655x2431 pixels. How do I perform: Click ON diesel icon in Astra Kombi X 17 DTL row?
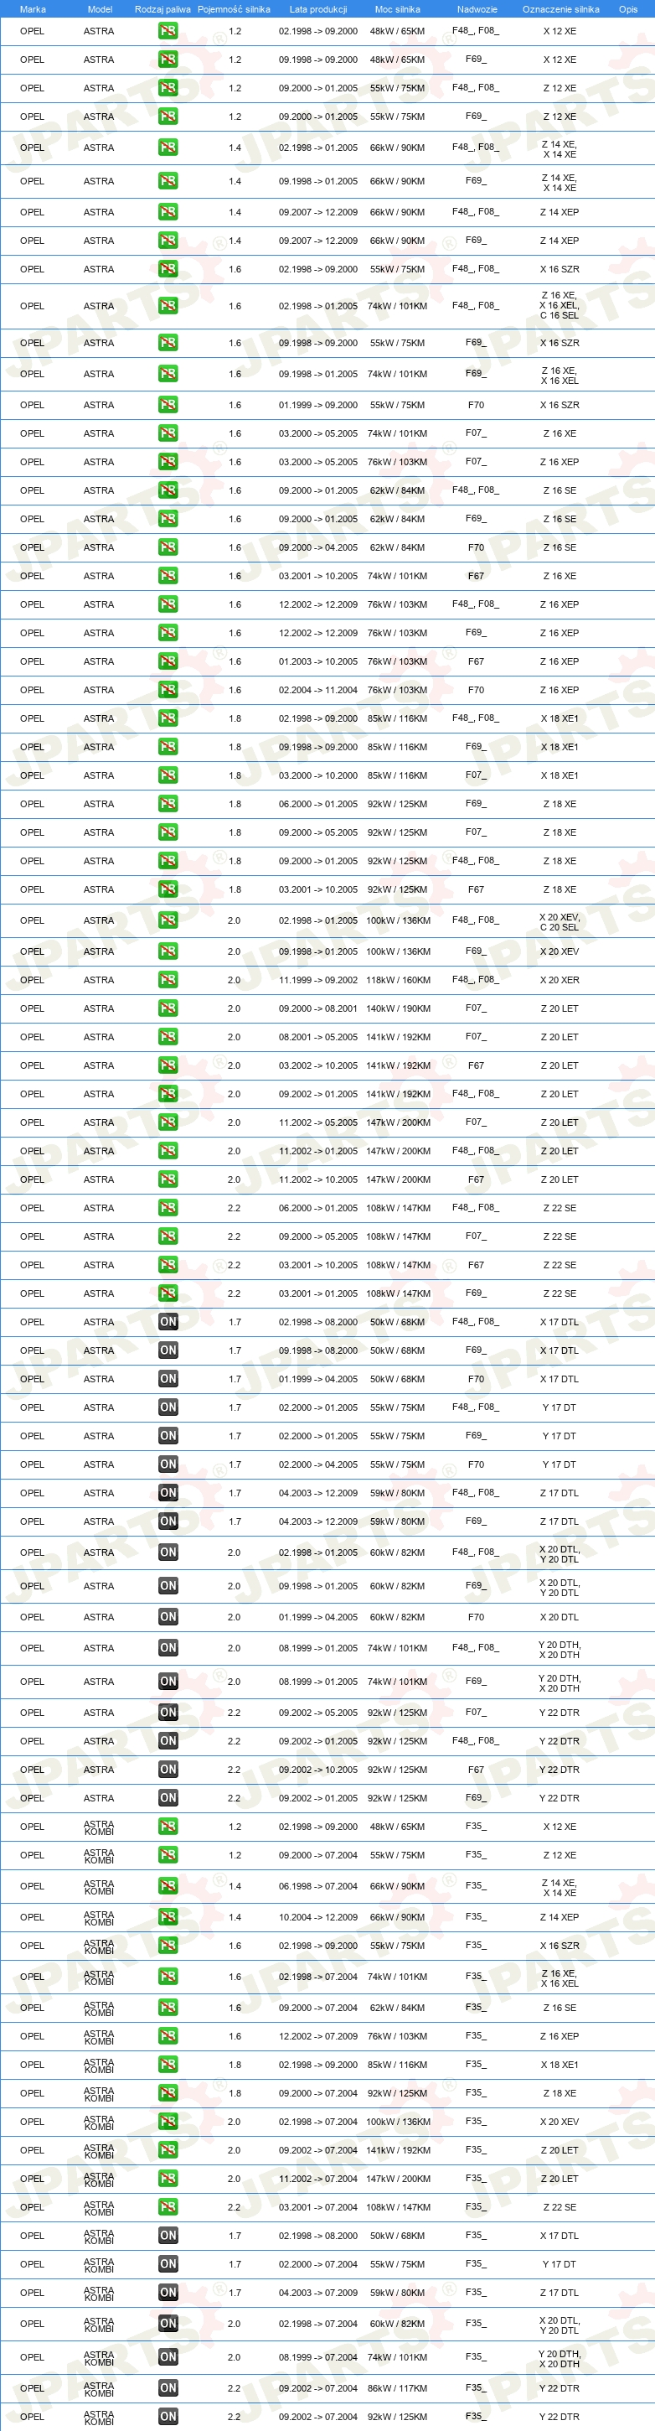(168, 2236)
